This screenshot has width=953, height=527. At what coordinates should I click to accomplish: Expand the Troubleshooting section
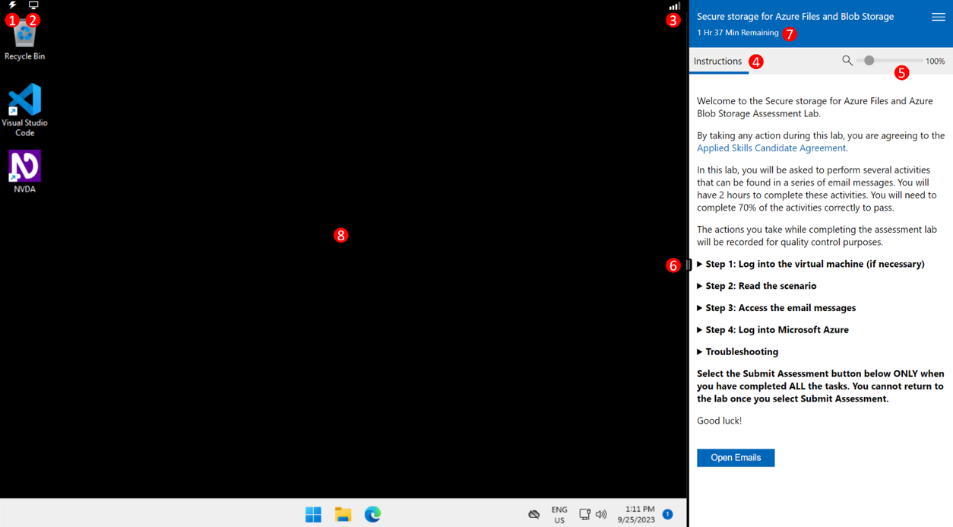coord(738,352)
